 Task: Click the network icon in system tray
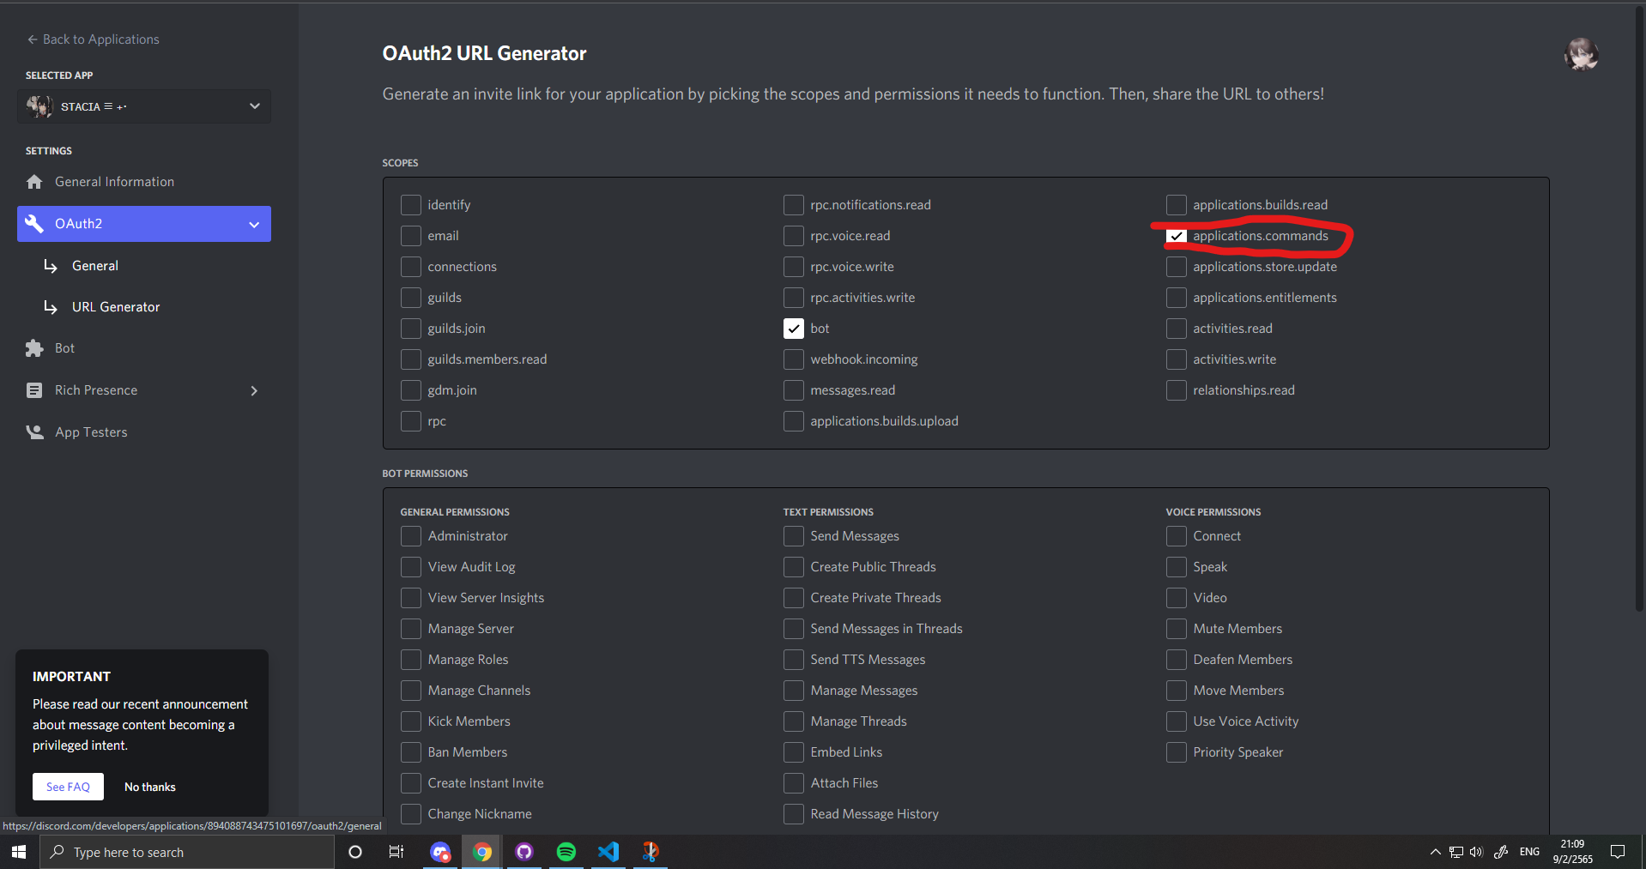coord(1456,852)
